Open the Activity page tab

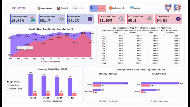tap(78, 8)
